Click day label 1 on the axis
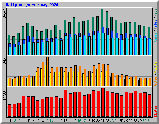Viewport: 159px width, 124px height. coord(10,121)
